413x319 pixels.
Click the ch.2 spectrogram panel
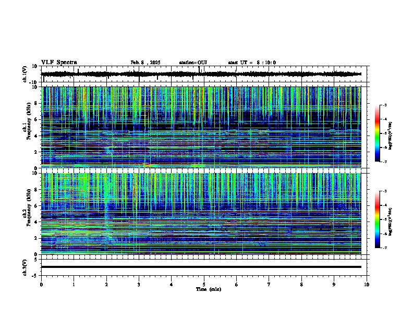(x=201, y=214)
